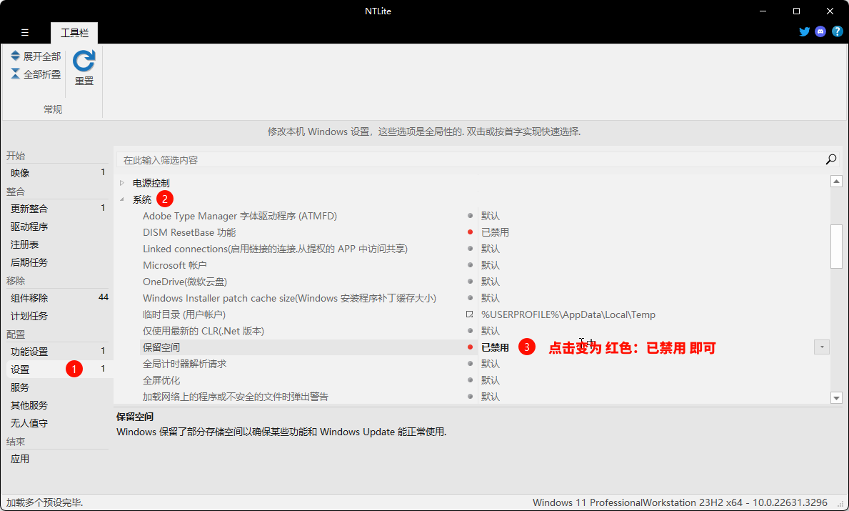The width and height of the screenshot is (849, 511).
Task: Open the 保留空间 value dropdown arrow
Action: [821, 347]
